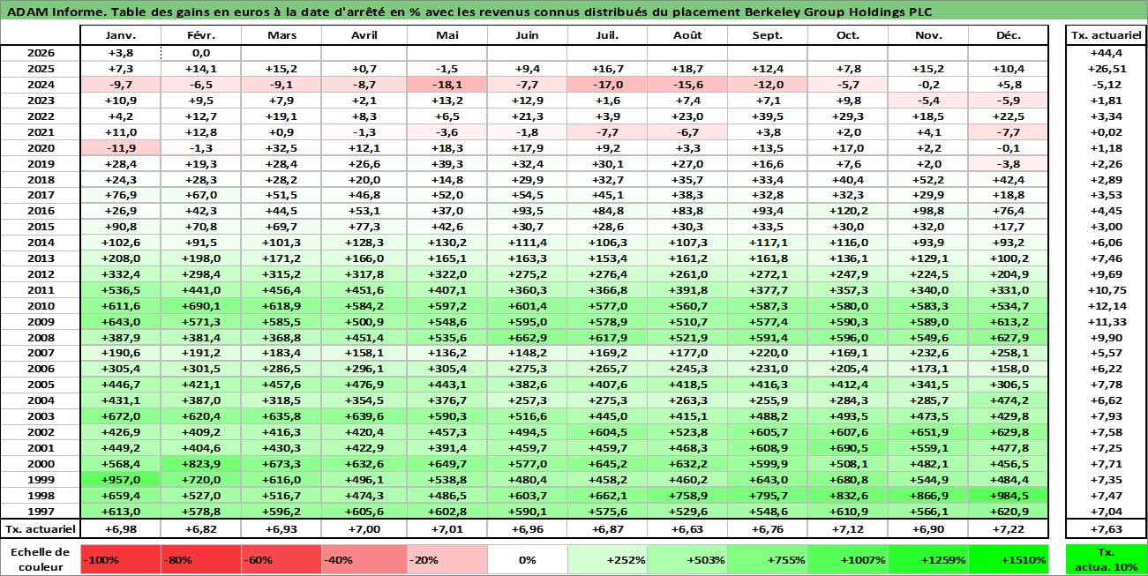Image resolution: width=1148 pixels, height=576 pixels.
Task: Click cell '+957,0' for January 1999
Action: [120, 481]
